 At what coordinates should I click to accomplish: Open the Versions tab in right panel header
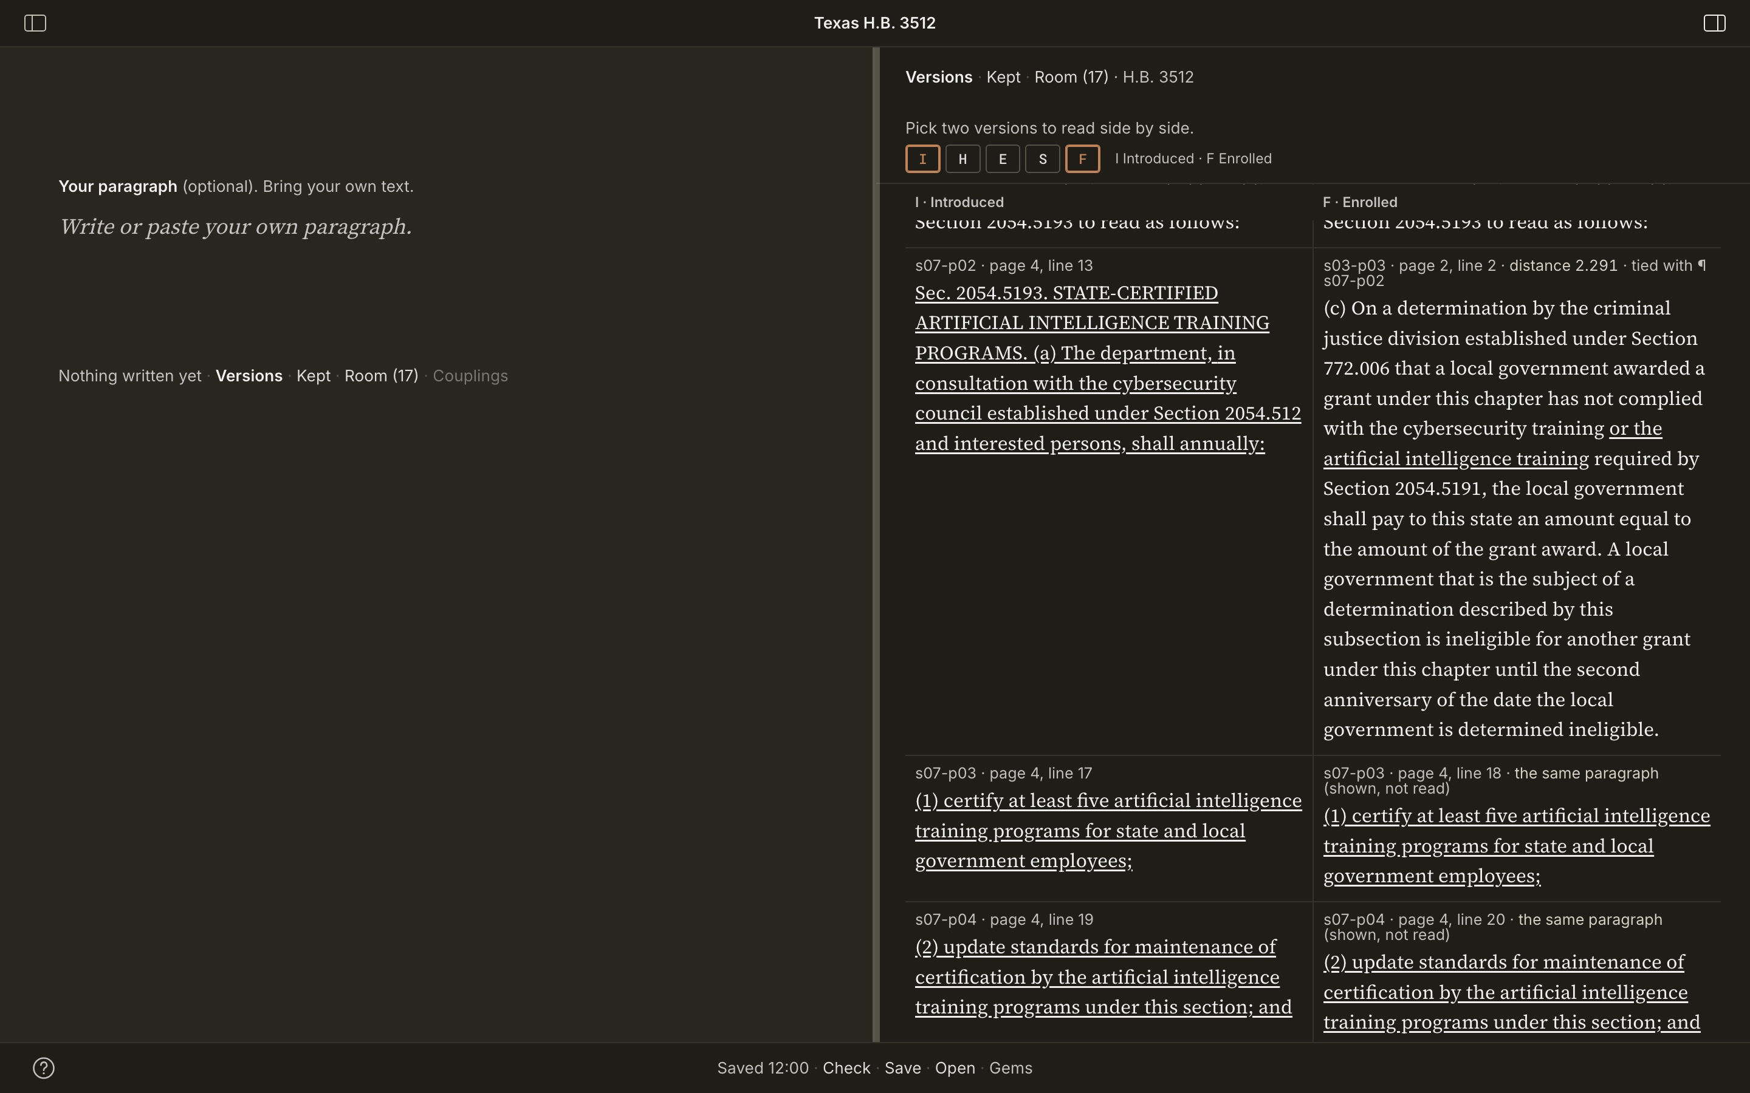[x=939, y=77]
